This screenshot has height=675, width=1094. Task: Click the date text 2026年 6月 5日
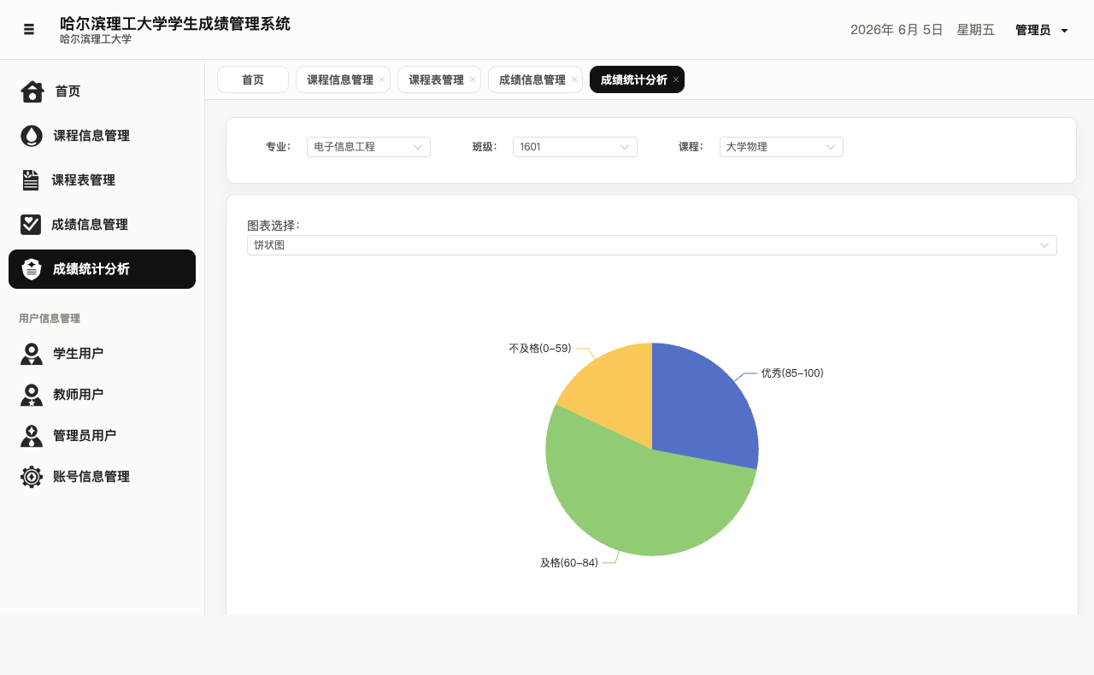point(897,30)
